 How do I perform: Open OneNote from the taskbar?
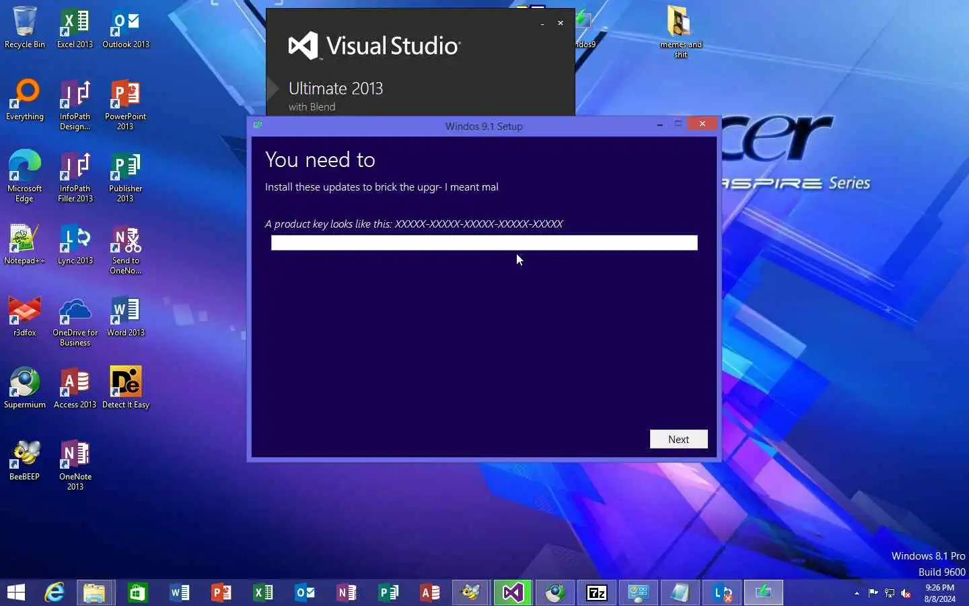click(346, 593)
